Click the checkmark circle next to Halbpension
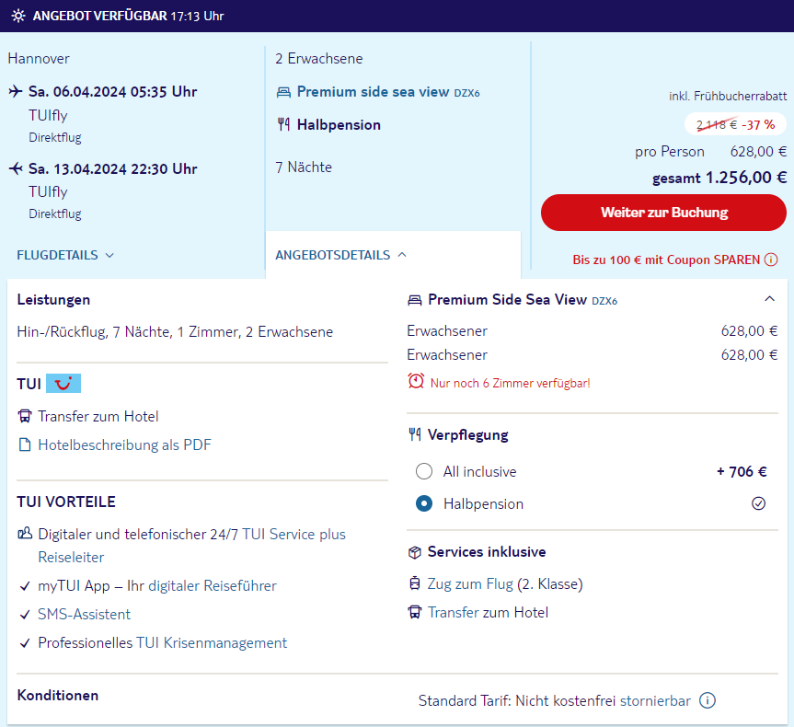The image size is (794, 727). (x=759, y=504)
